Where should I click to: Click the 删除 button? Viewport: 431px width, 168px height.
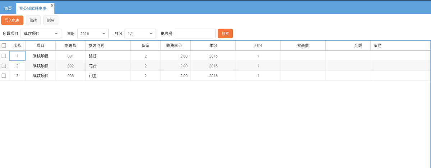click(51, 20)
